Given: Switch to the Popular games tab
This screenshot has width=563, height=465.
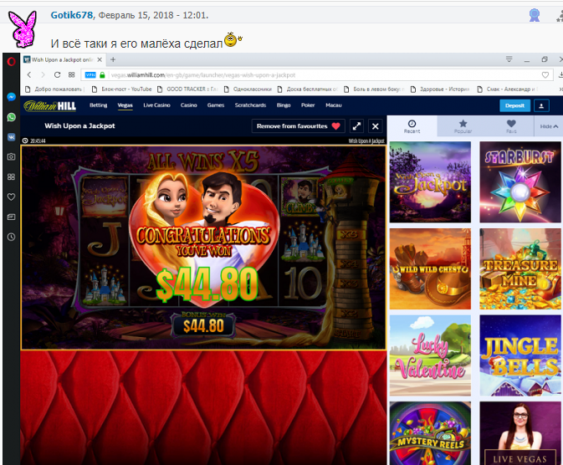Looking at the screenshot, I should [463, 126].
